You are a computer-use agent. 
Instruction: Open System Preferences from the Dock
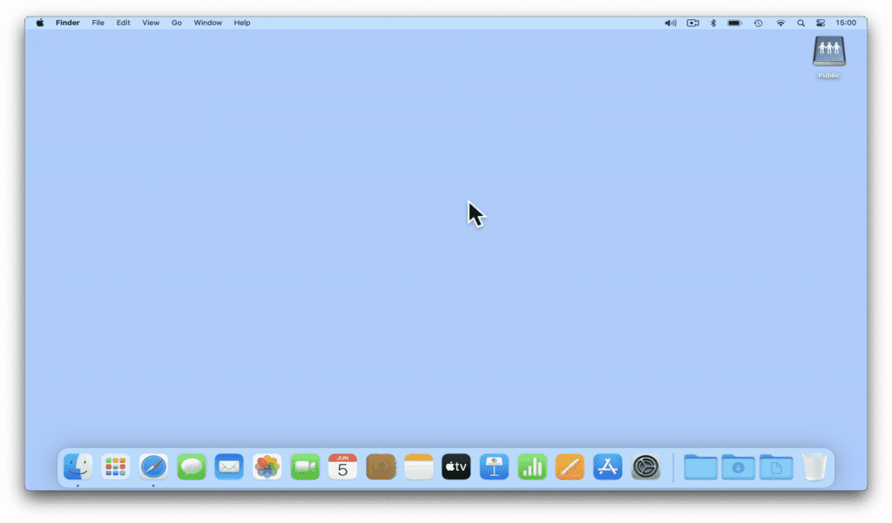click(x=645, y=466)
